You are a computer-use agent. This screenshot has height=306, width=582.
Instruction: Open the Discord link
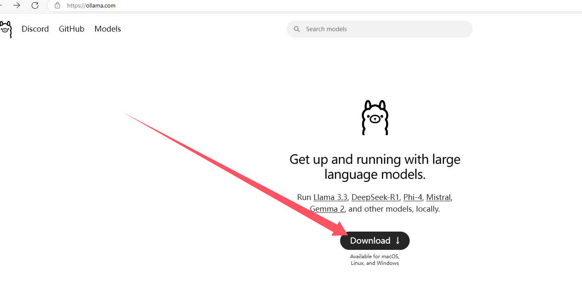tap(35, 29)
